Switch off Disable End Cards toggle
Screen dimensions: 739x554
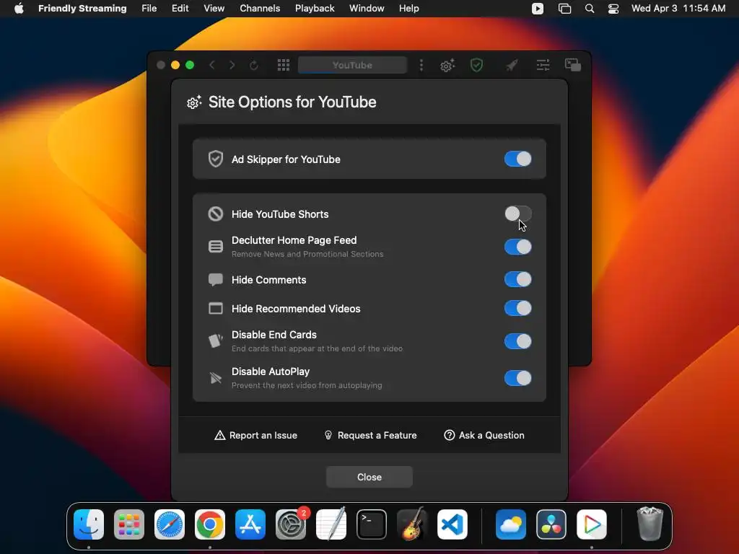(517, 341)
